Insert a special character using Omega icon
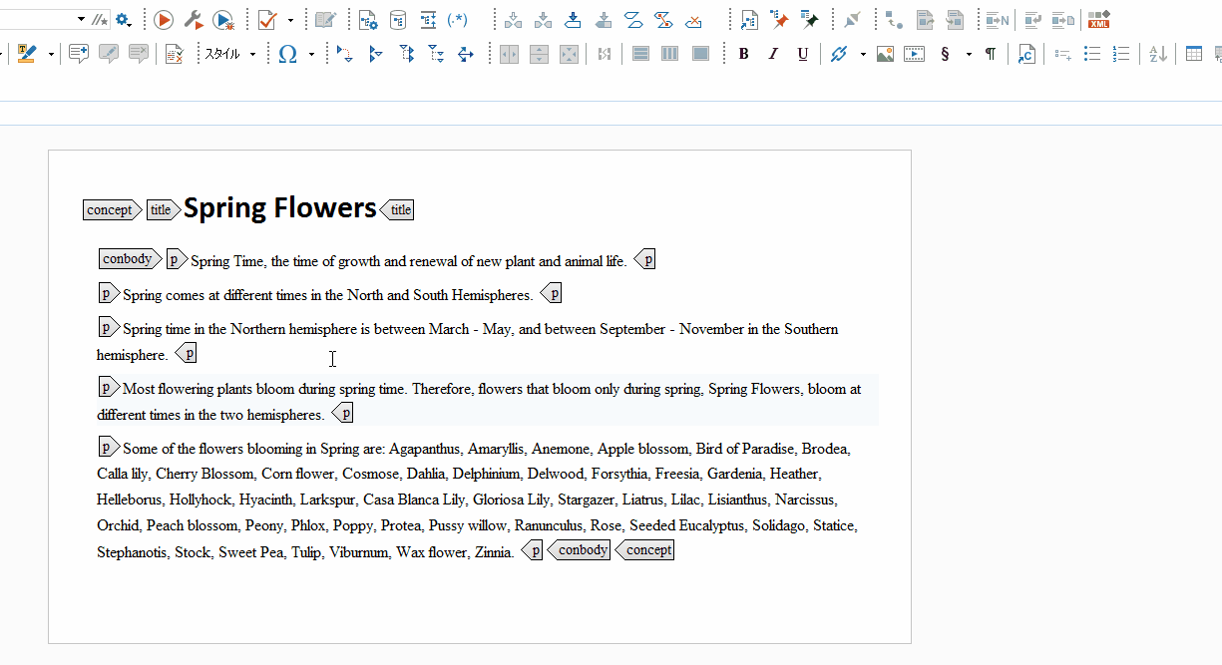Screen dimensions: 1222x665 pyautogui.click(x=288, y=54)
